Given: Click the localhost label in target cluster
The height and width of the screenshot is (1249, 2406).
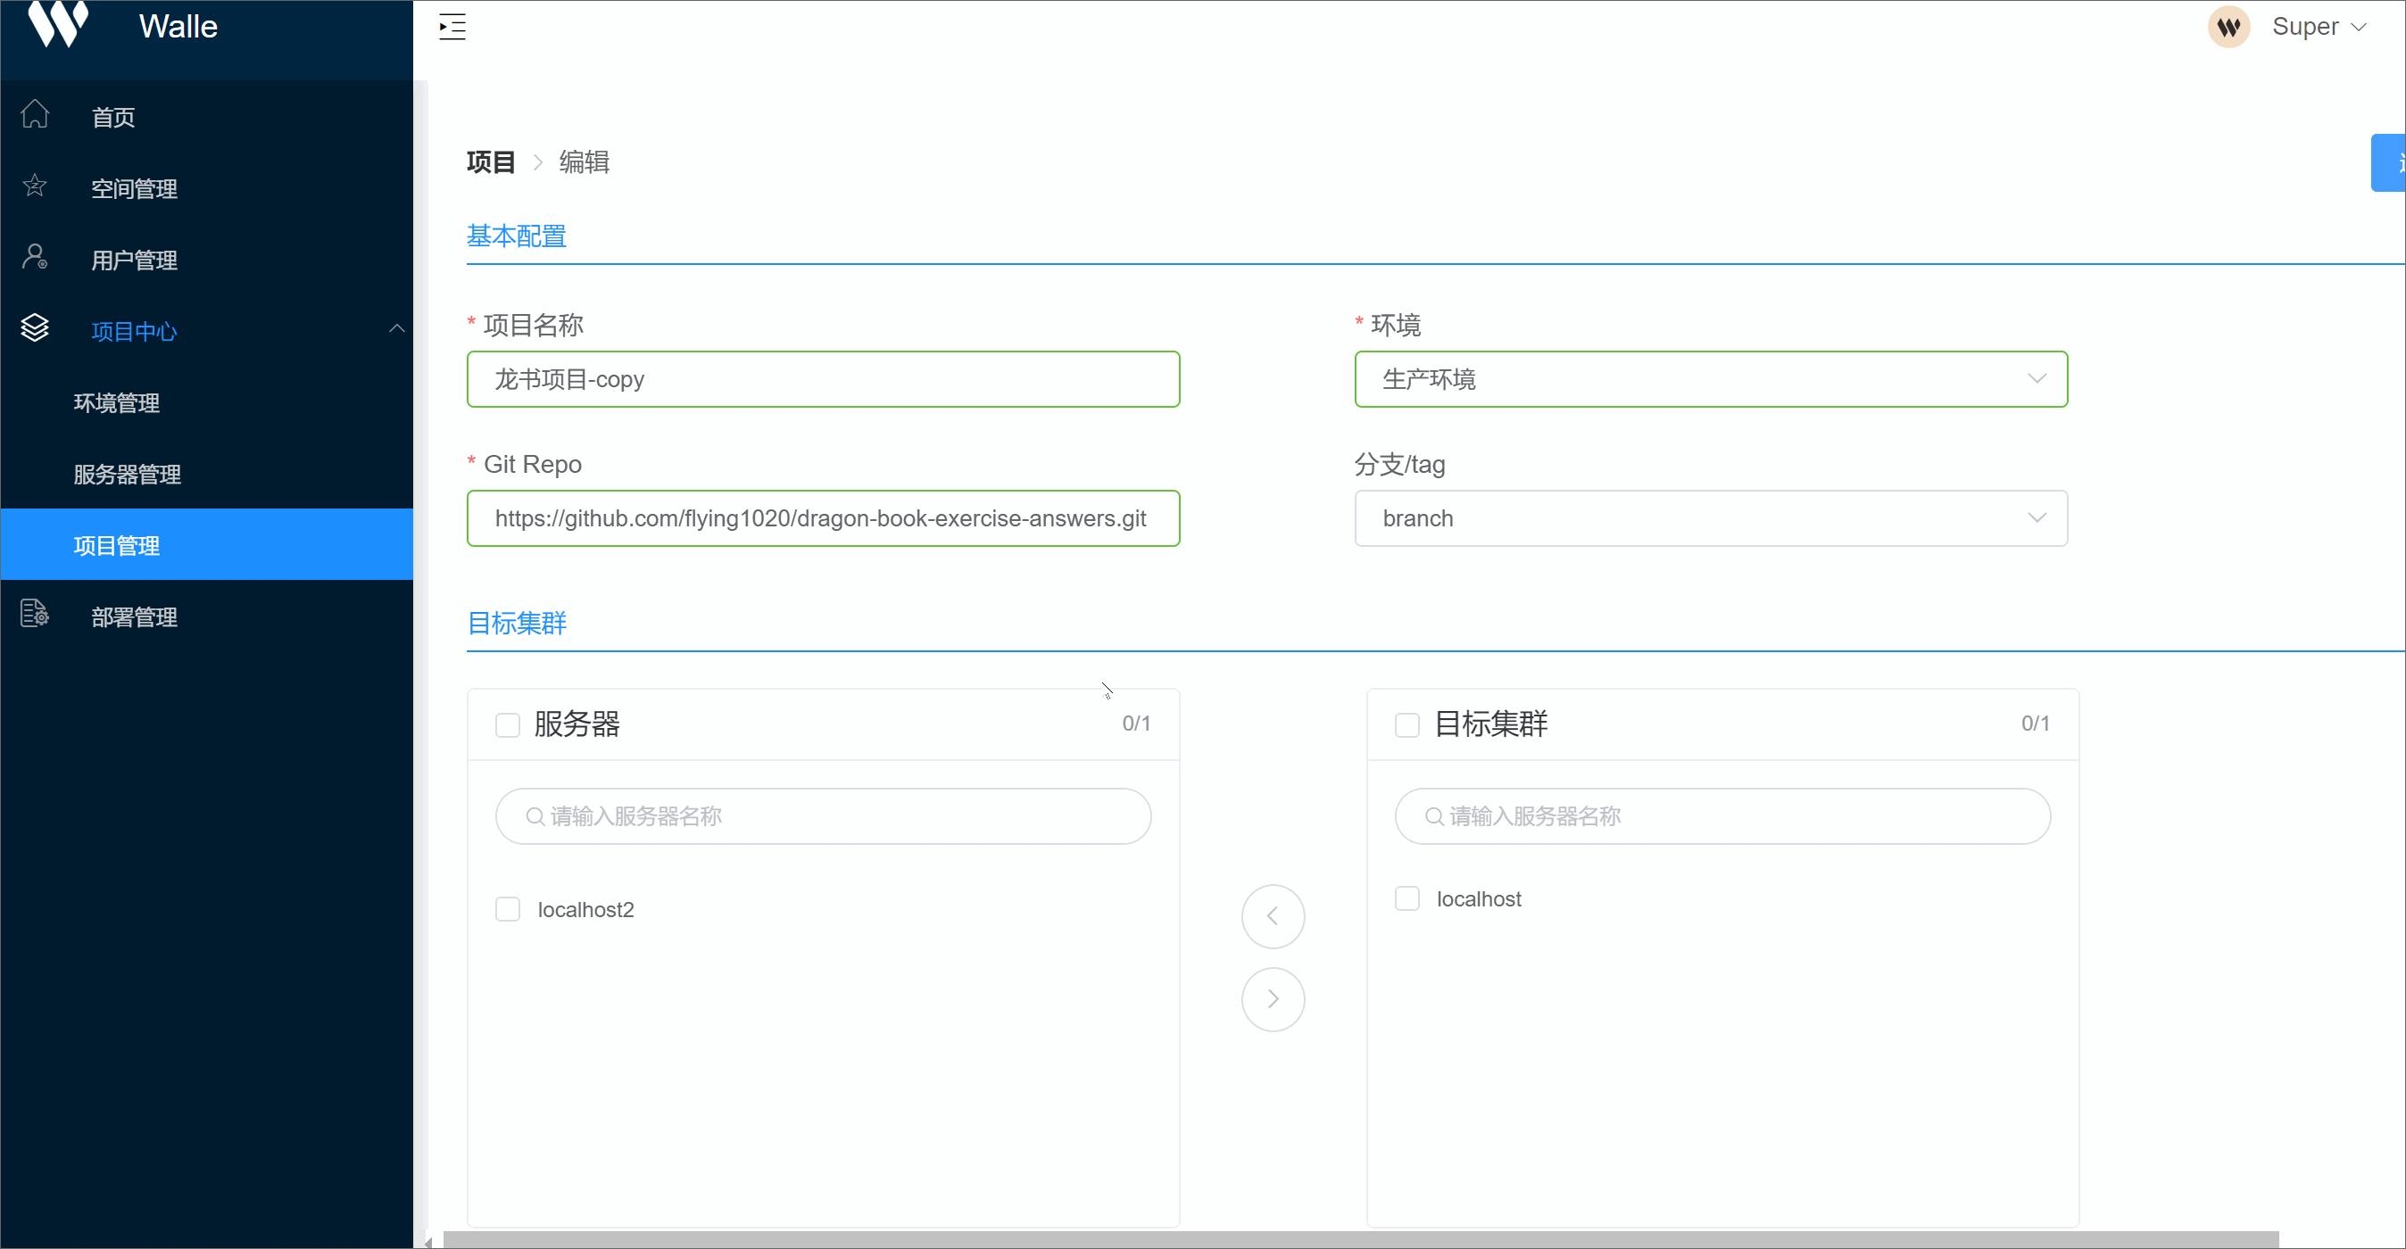Looking at the screenshot, I should (x=1479, y=899).
